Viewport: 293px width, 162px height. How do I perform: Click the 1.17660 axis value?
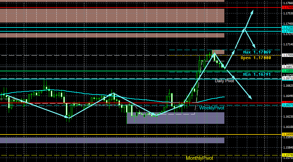coord(288,3)
